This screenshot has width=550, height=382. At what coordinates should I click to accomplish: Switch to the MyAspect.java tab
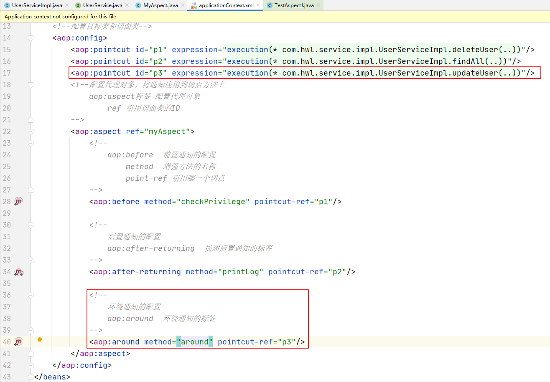click(160, 5)
